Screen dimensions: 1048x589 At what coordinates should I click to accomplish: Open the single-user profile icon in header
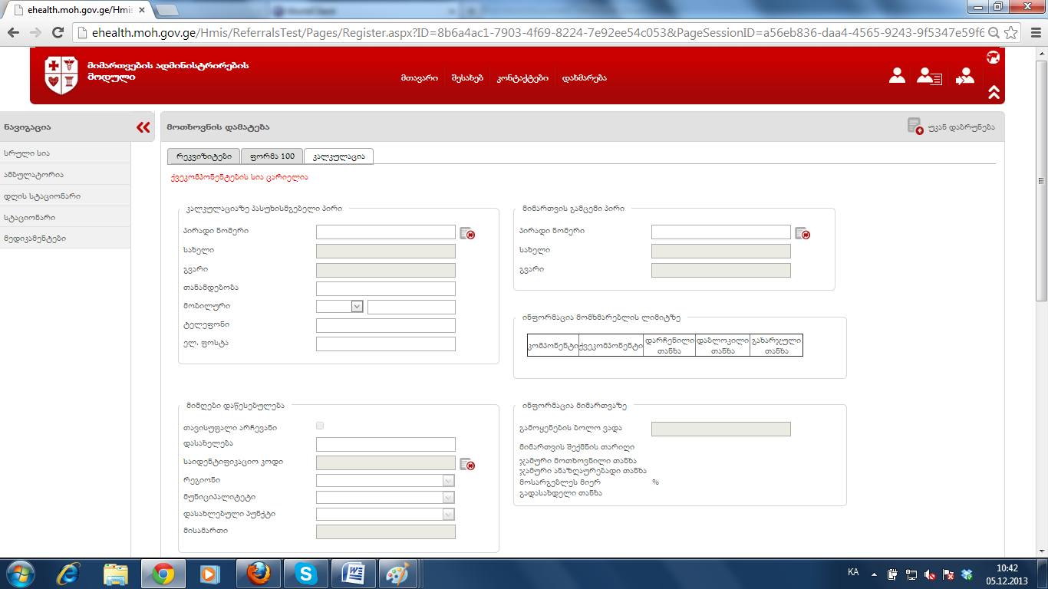897,75
